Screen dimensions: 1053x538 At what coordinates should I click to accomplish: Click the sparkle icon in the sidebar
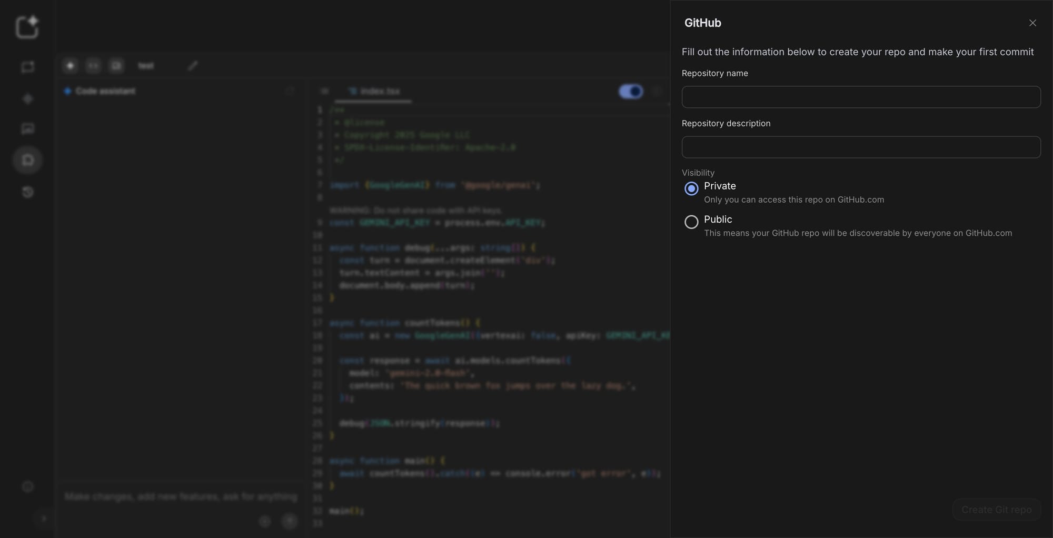[x=27, y=98]
